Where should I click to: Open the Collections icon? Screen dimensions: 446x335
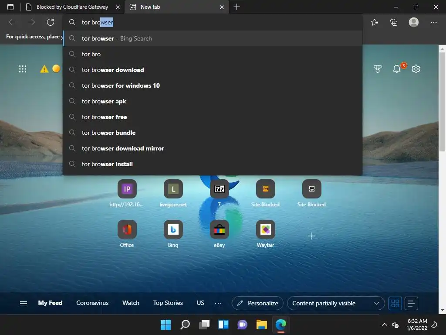tap(394, 22)
